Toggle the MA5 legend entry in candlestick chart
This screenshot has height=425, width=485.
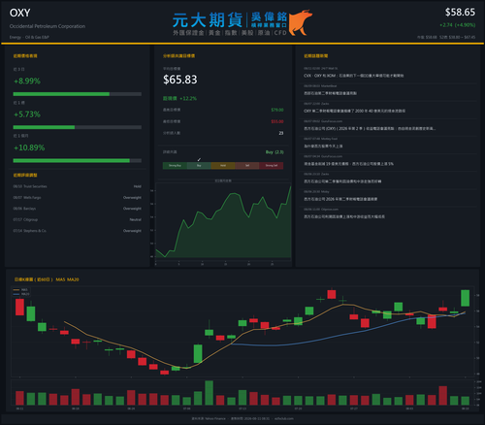[20, 290]
